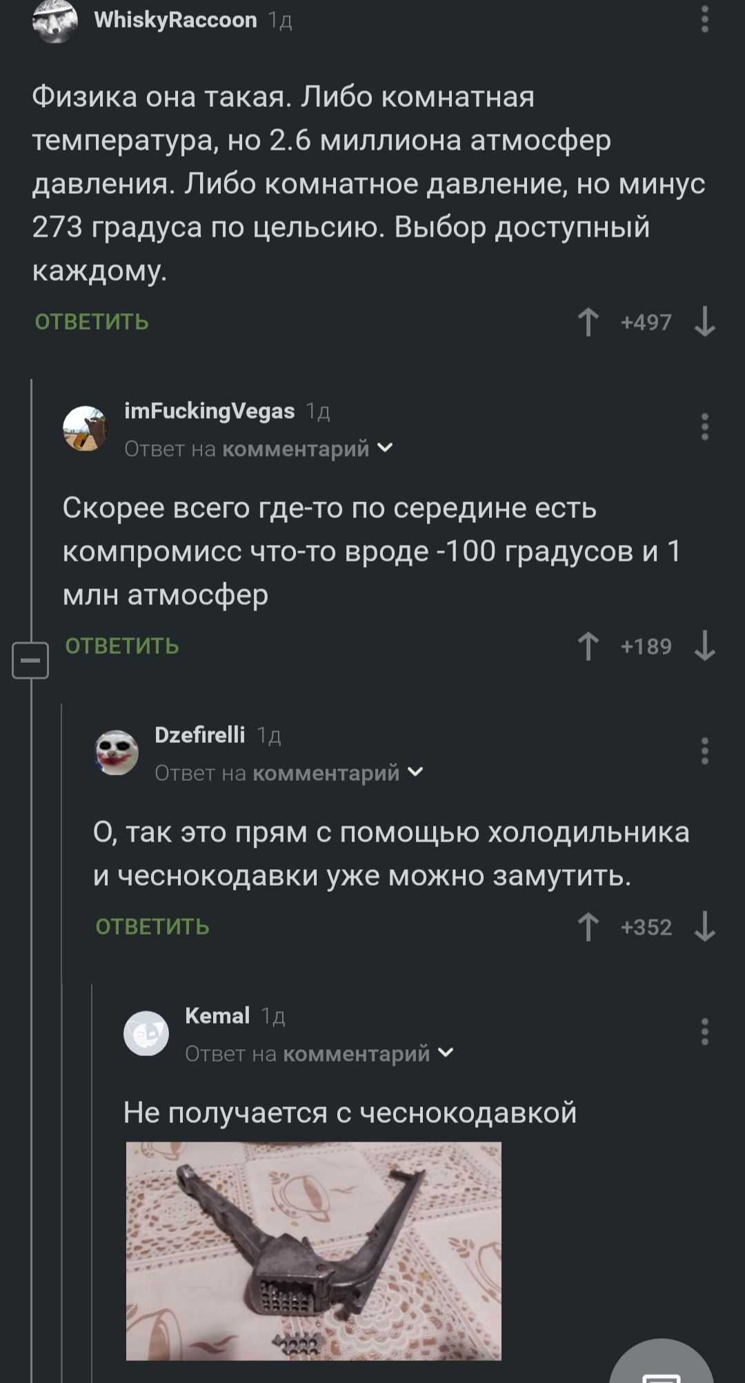
Task: Open options menu for WhiskyRaccoon's comment
Action: coord(704,19)
